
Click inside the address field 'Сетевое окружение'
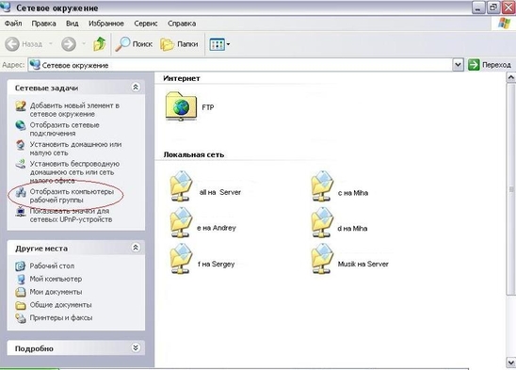240,65
